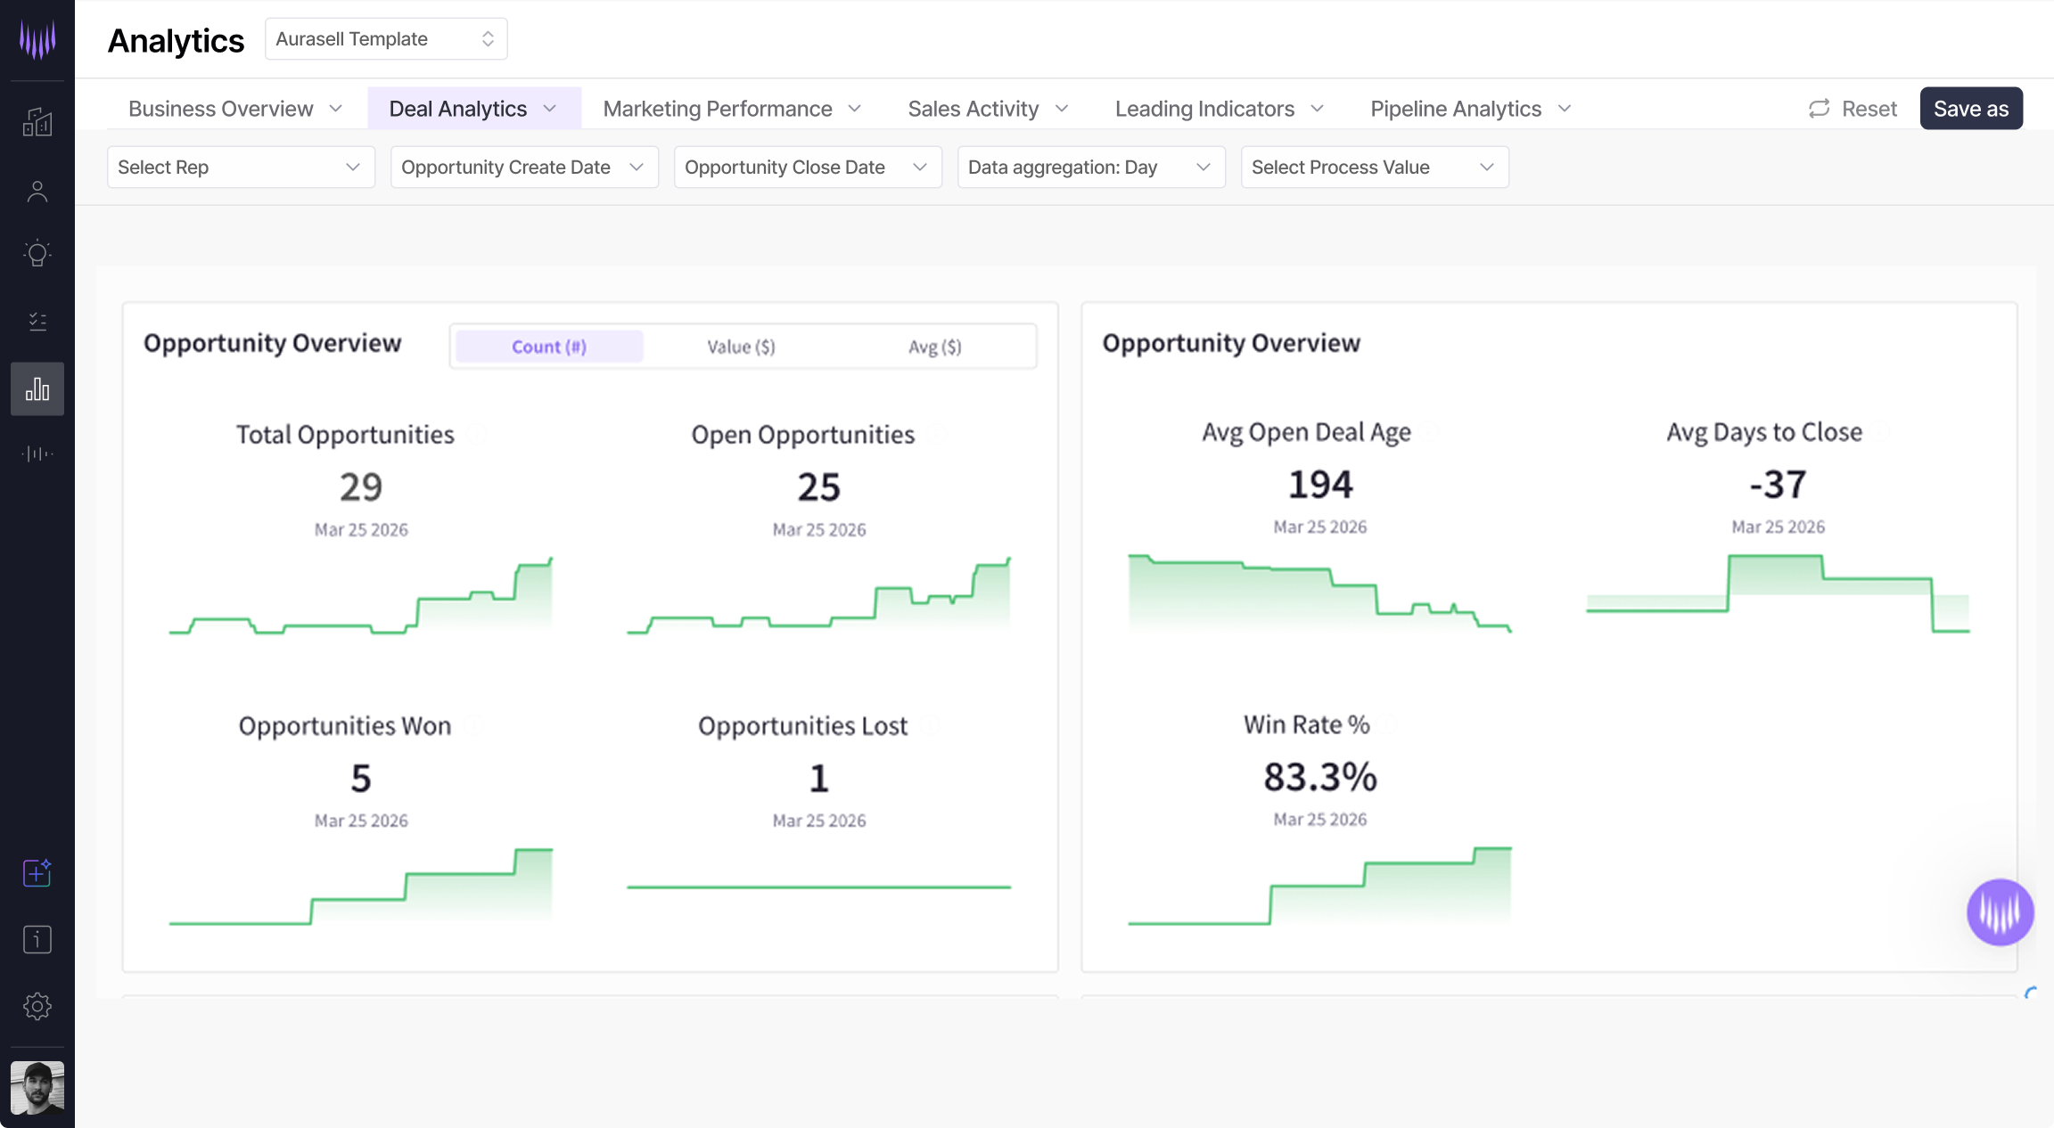Switch overview to Avg ($) view
Viewport: 2054px width, 1128px height.
click(x=934, y=347)
